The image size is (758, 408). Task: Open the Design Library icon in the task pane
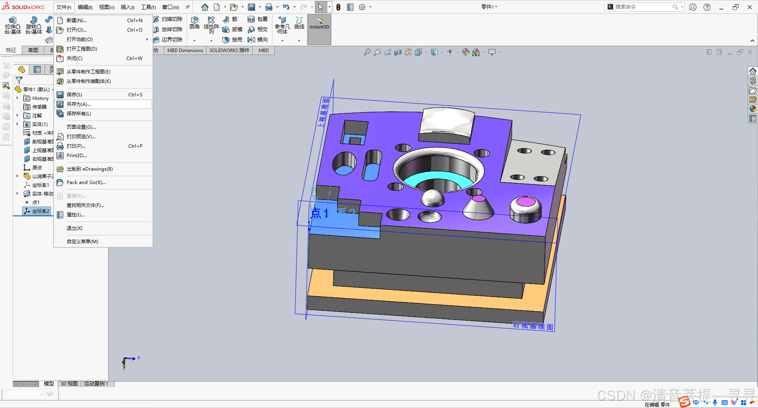(x=753, y=81)
